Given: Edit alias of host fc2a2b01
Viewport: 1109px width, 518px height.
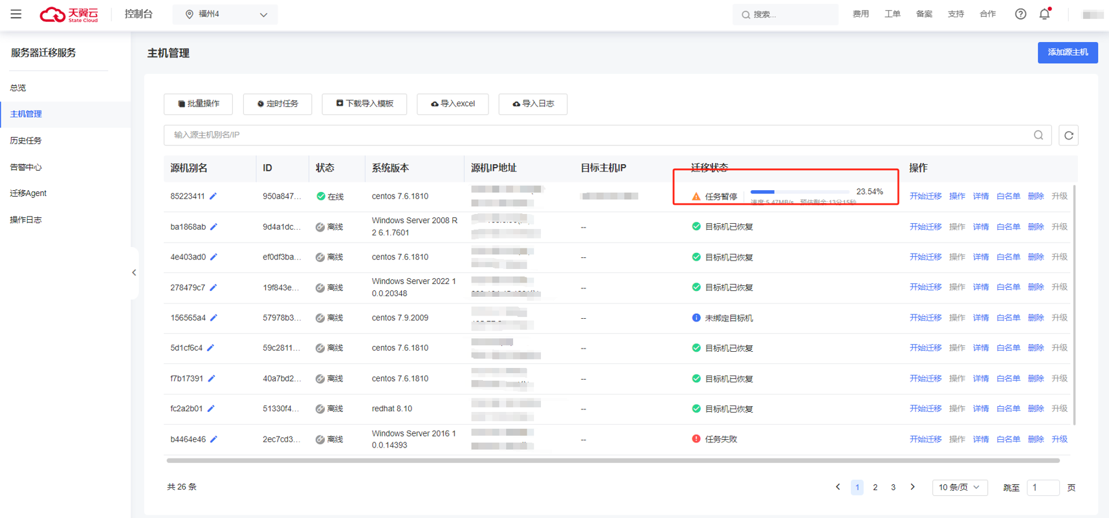Looking at the screenshot, I should point(211,409).
